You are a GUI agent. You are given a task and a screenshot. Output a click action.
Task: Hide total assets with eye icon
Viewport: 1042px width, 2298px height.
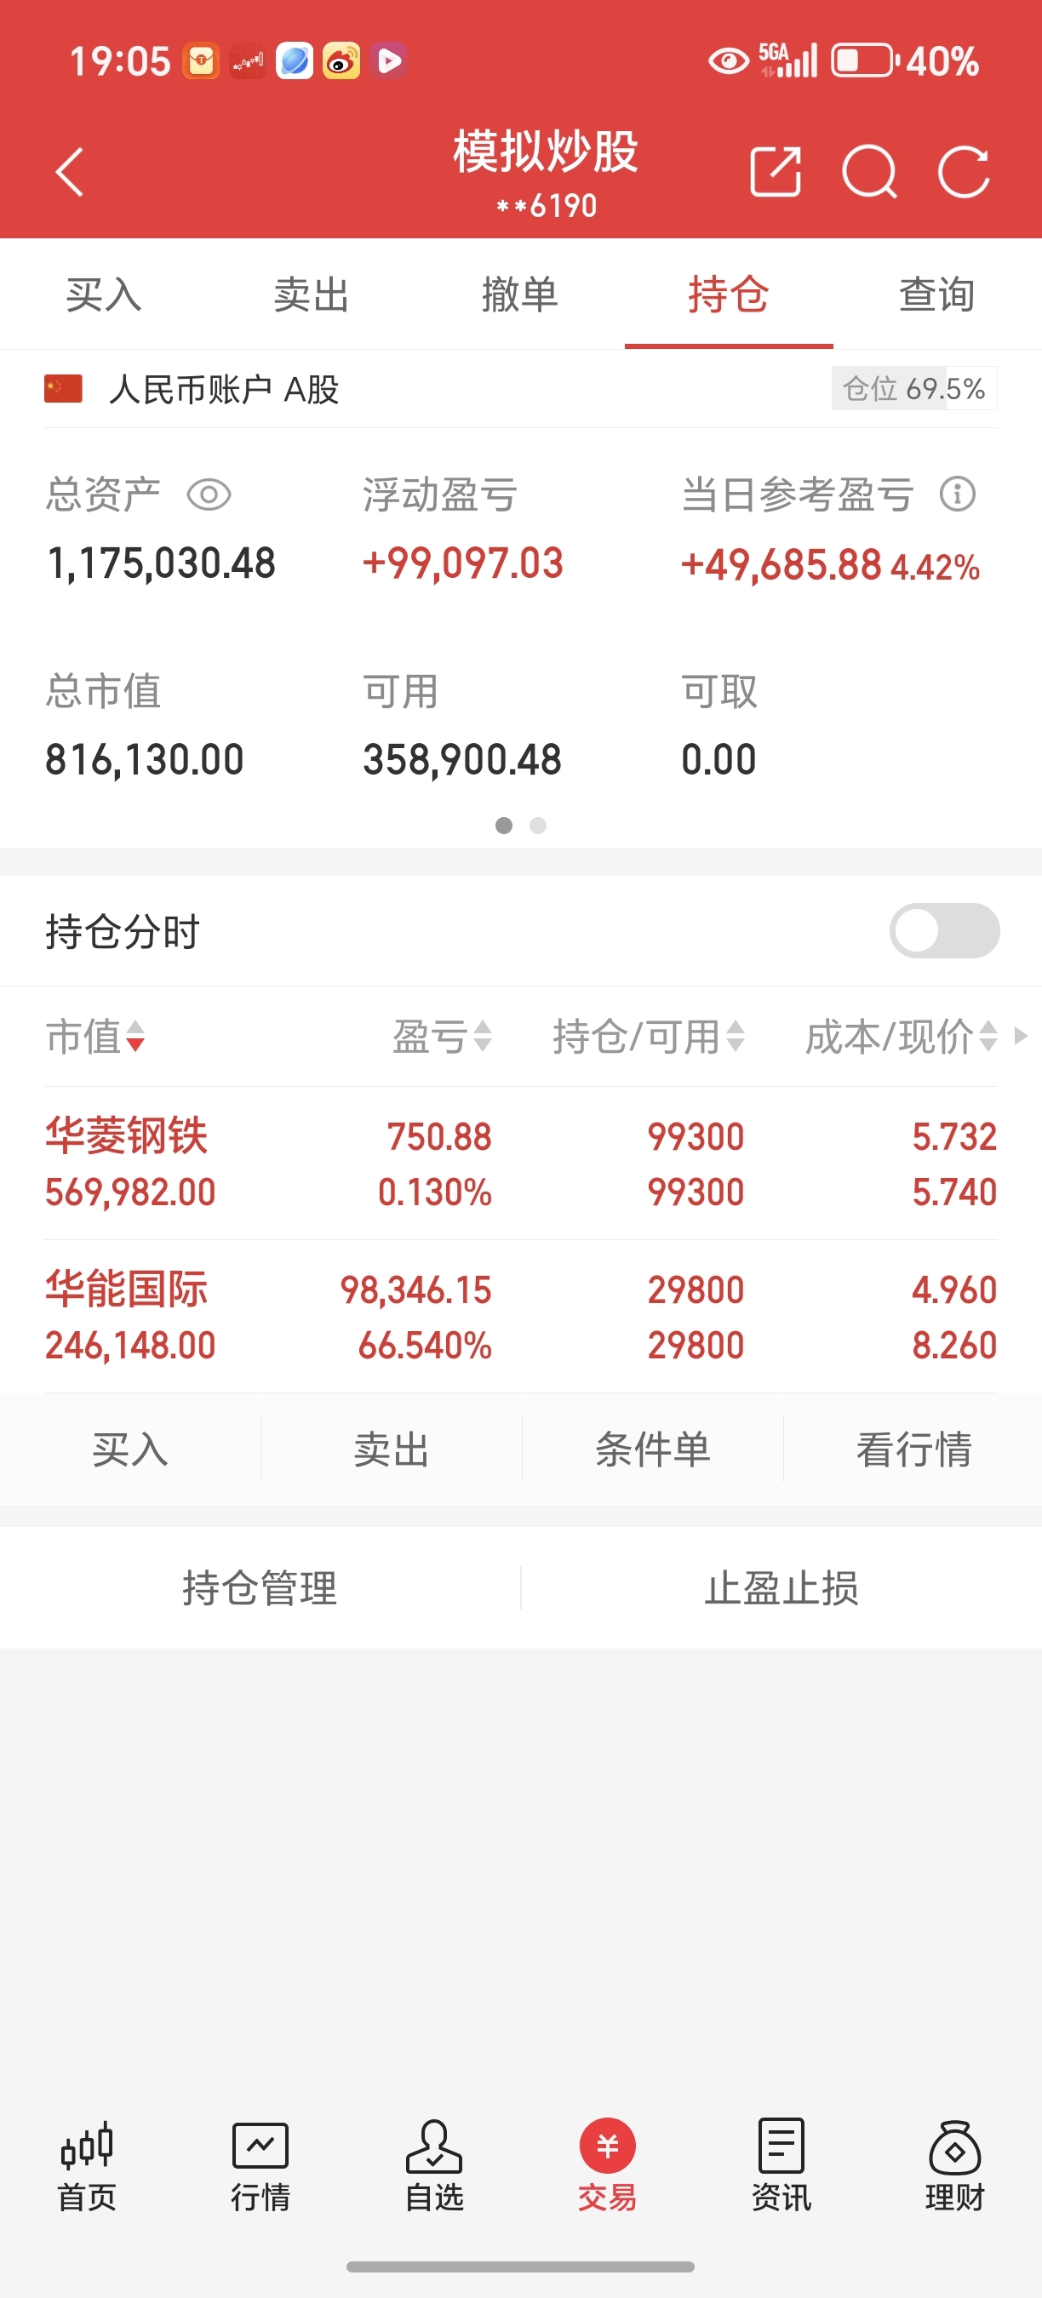pos(209,494)
